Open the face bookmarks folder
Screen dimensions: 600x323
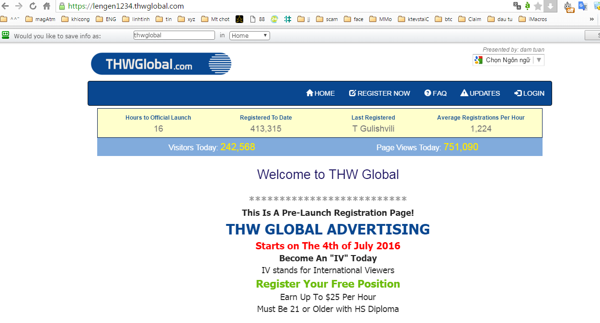pos(353,19)
